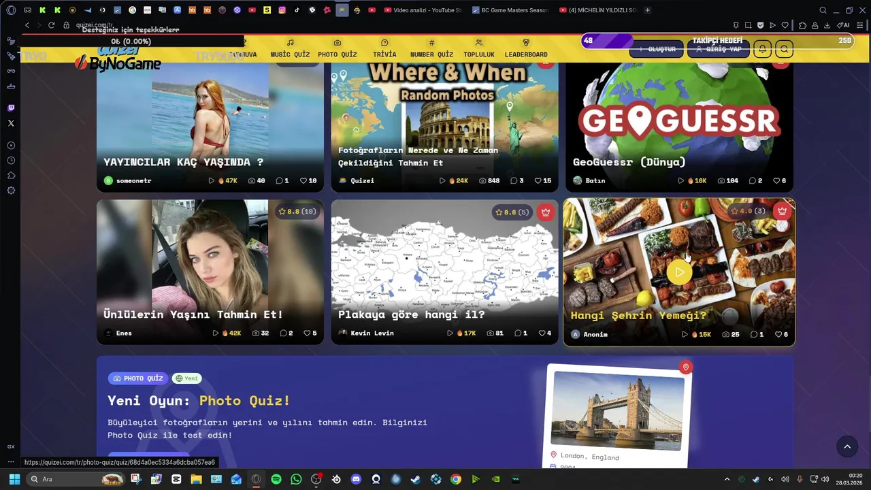Open sidebar settings gear icon
The height and width of the screenshot is (490, 871).
click(11, 191)
